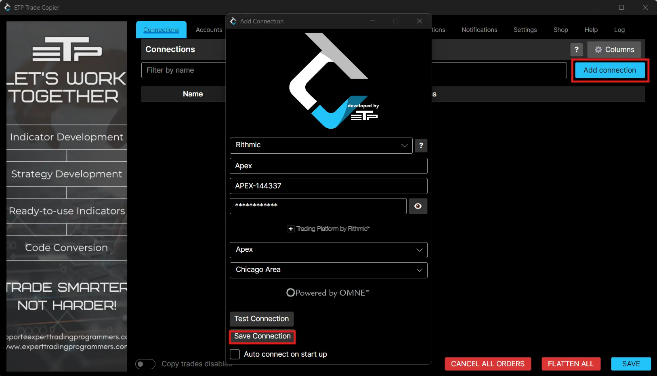Viewport: 657px width, 376px height.
Task: Maximize the ETP Trade Copier main window
Action: click(x=621, y=7)
